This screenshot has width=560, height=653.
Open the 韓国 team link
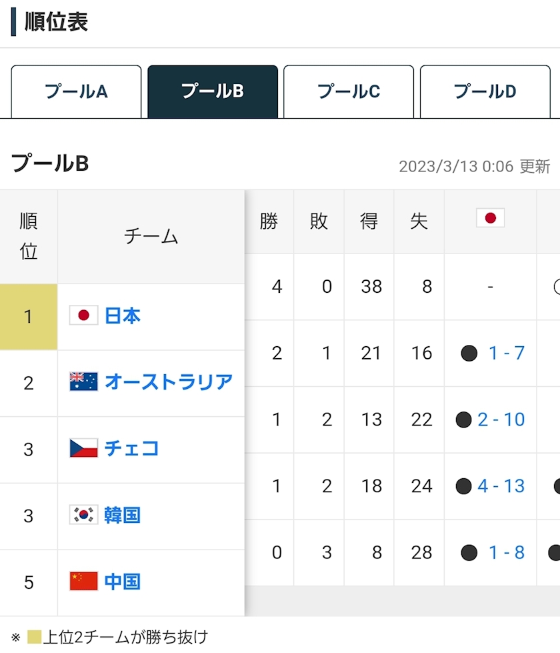pyautogui.click(x=123, y=515)
